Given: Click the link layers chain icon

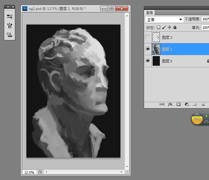Looking at the screenshot, I should click(x=162, y=104).
